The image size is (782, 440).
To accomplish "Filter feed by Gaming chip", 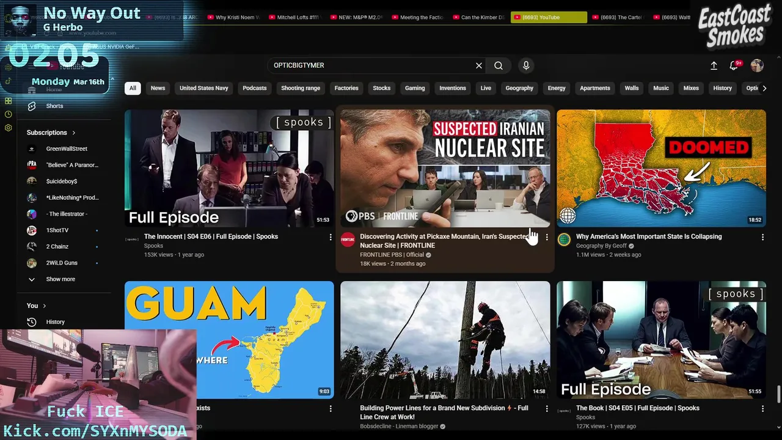I will pos(415,88).
